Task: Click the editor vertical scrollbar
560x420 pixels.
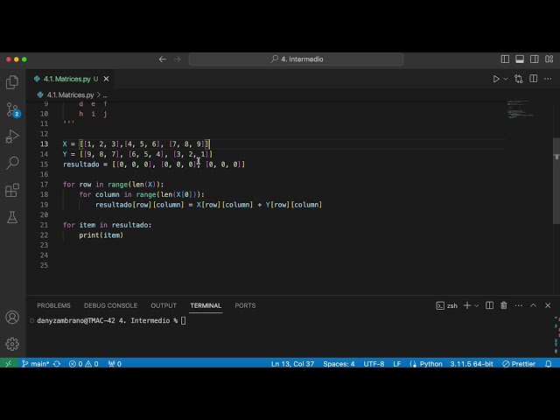Action: point(556,181)
